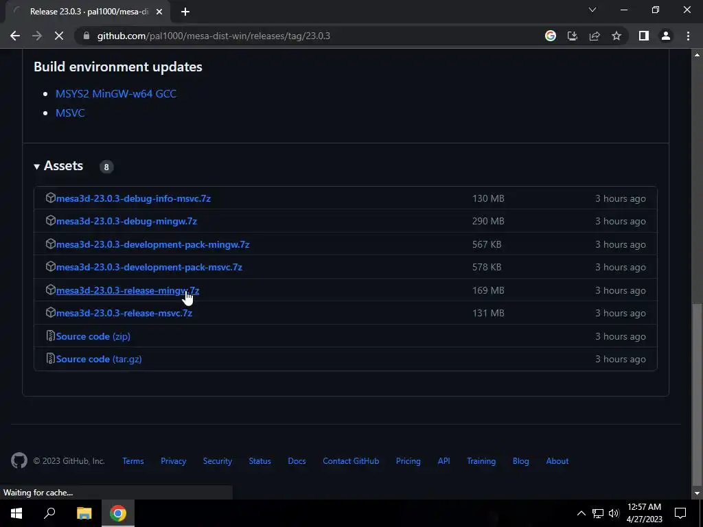Image resolution: width=703 pixels, height=527 pixels.
Task: Click package icon of release-msvc asset
Action: pyautogui.click(x=50, y=312)
